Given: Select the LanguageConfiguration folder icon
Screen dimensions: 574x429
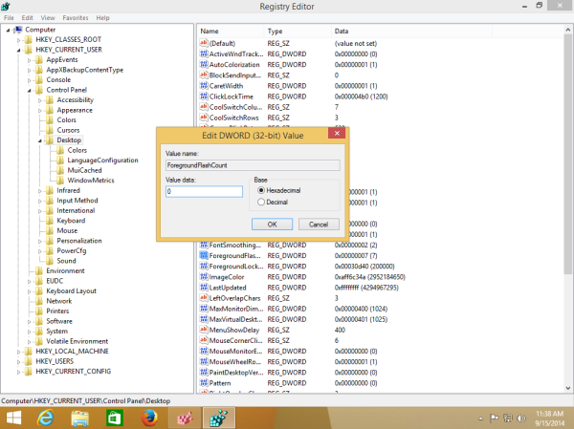Looking at the screenshot, I should (60, 161).
